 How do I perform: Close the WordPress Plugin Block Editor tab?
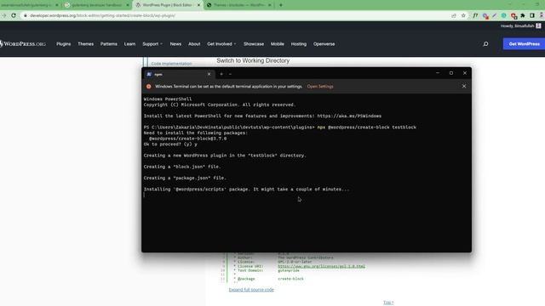click(x=198, y=5)
